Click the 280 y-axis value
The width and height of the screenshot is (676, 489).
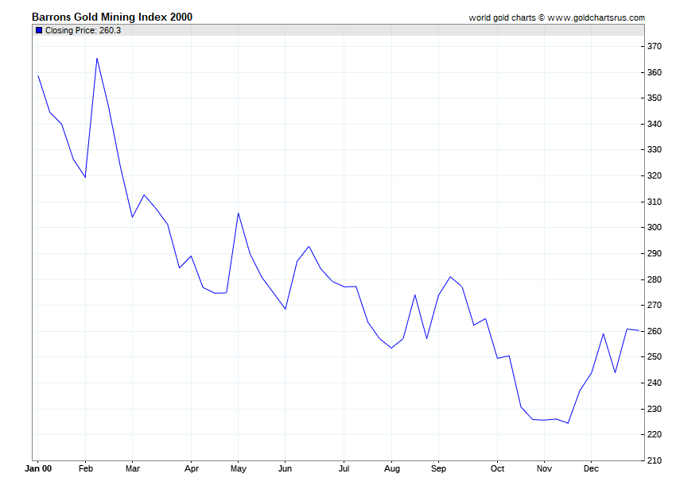(655, 279)
